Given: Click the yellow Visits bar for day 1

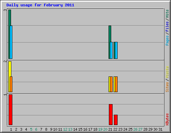Looking at the screenshot, I should pyautogui.click(x=9, y=76).
